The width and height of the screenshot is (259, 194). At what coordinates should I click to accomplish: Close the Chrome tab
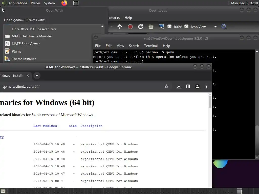tap(28, 76)
